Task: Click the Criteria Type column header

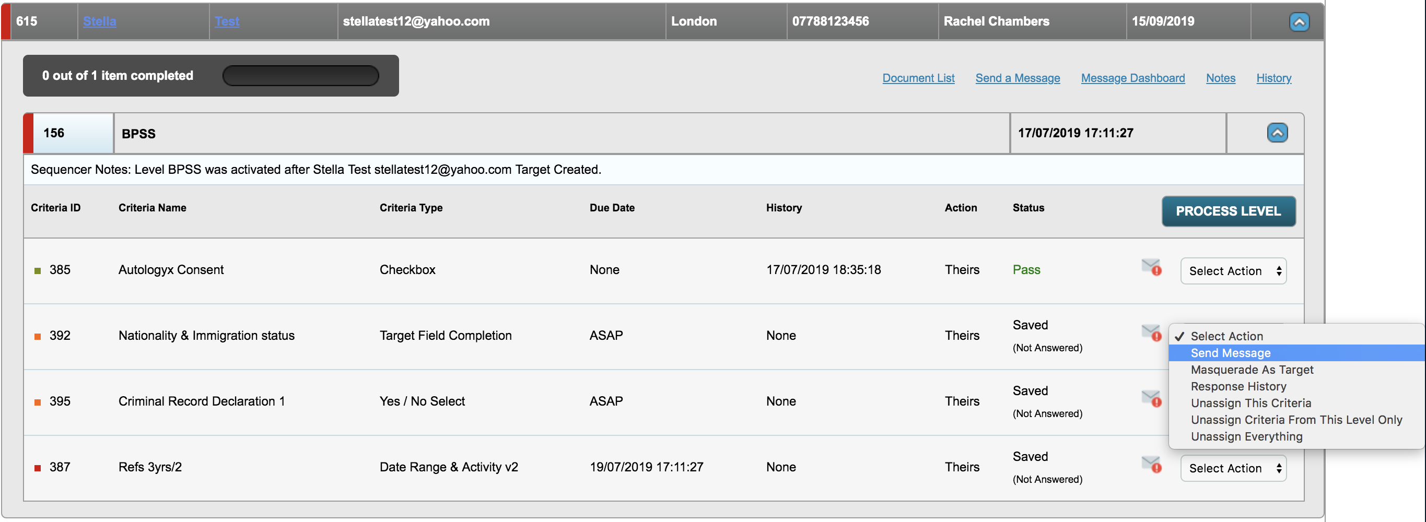Action: click(411, 208)
